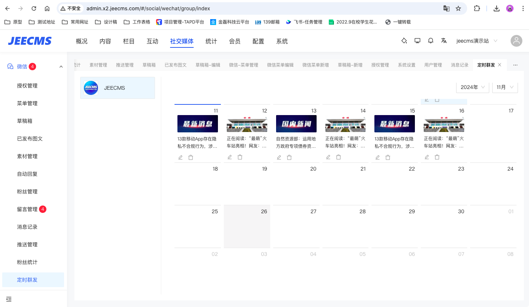The height and width of the screenshot is (307, 529).
Task: Collapse the 微信 sidebar section
Action: tap(61, 67)
